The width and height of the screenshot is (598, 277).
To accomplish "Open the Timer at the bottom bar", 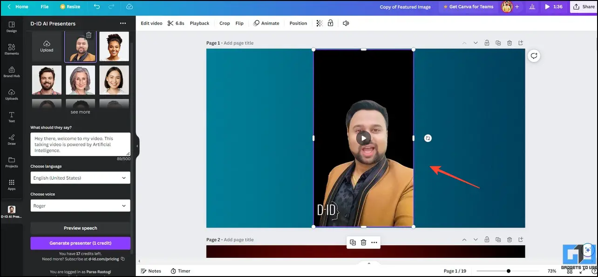I will click(x=181, y=271).
